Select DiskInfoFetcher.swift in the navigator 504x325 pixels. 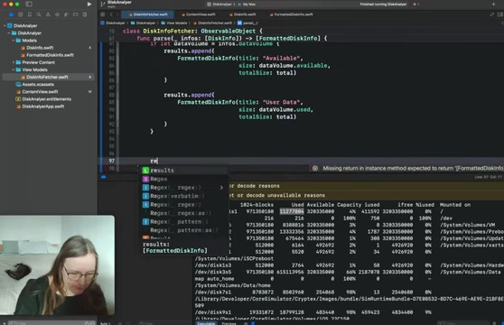[x=48, y=77]
